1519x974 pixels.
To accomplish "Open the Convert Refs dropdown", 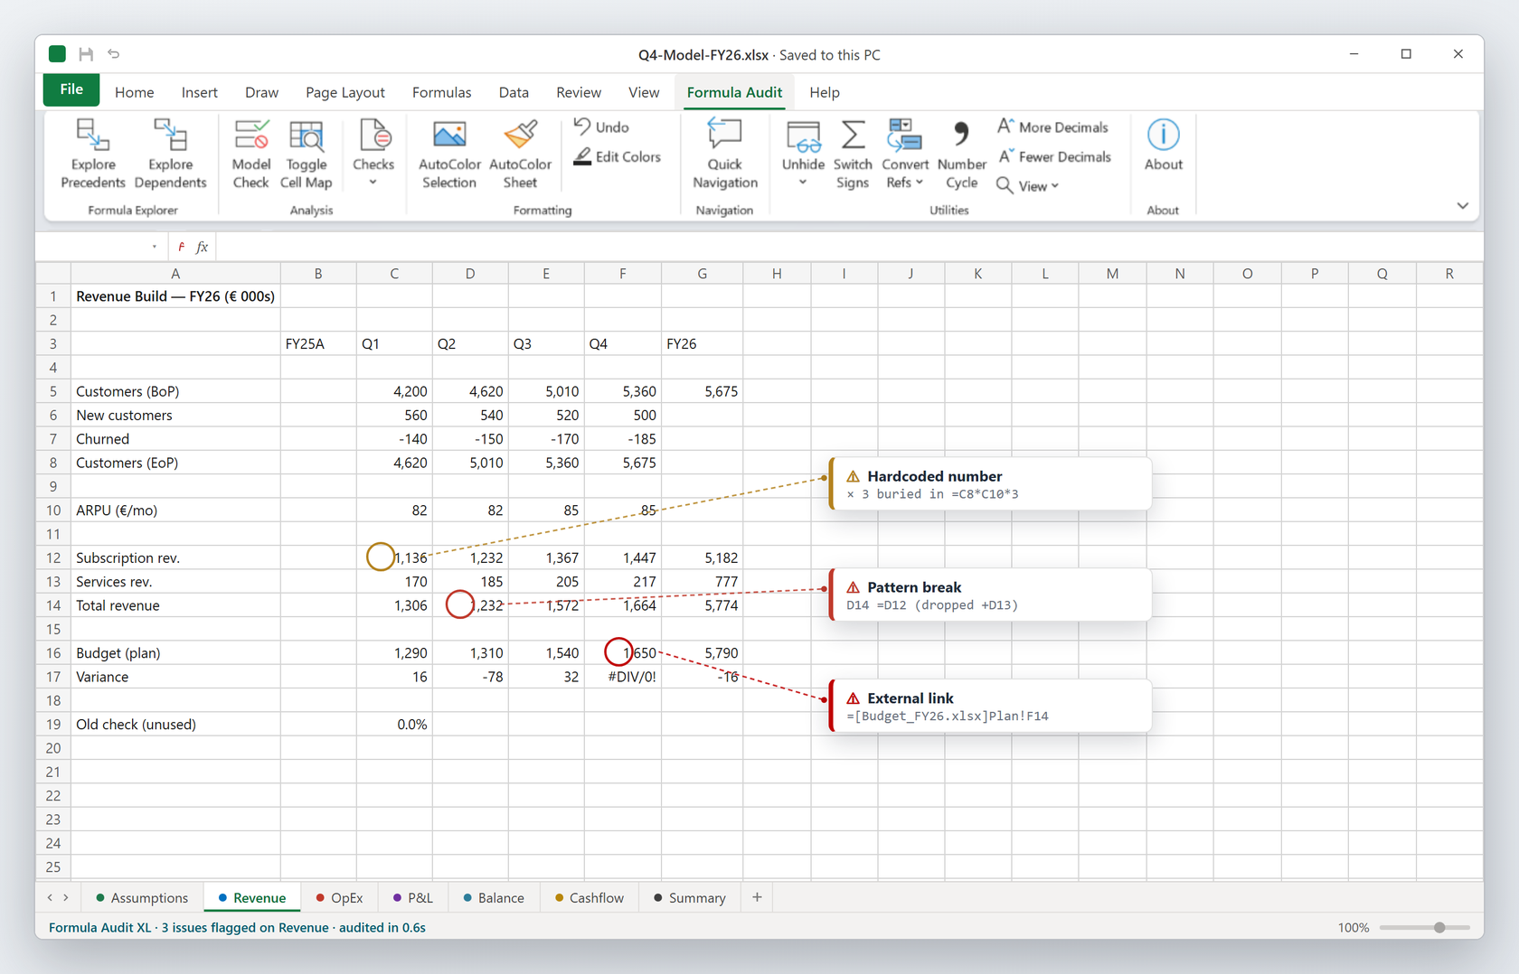I will click(904, 154).
